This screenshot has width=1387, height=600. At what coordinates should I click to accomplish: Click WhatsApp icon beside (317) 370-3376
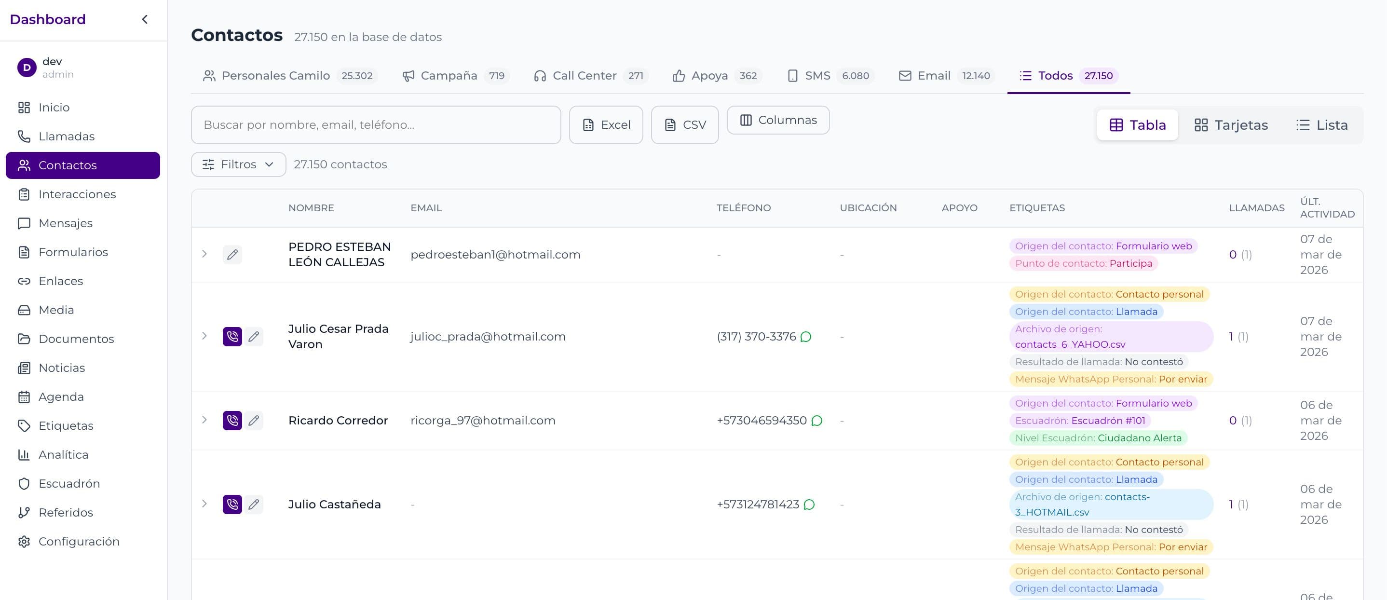(x=805, y=337)
